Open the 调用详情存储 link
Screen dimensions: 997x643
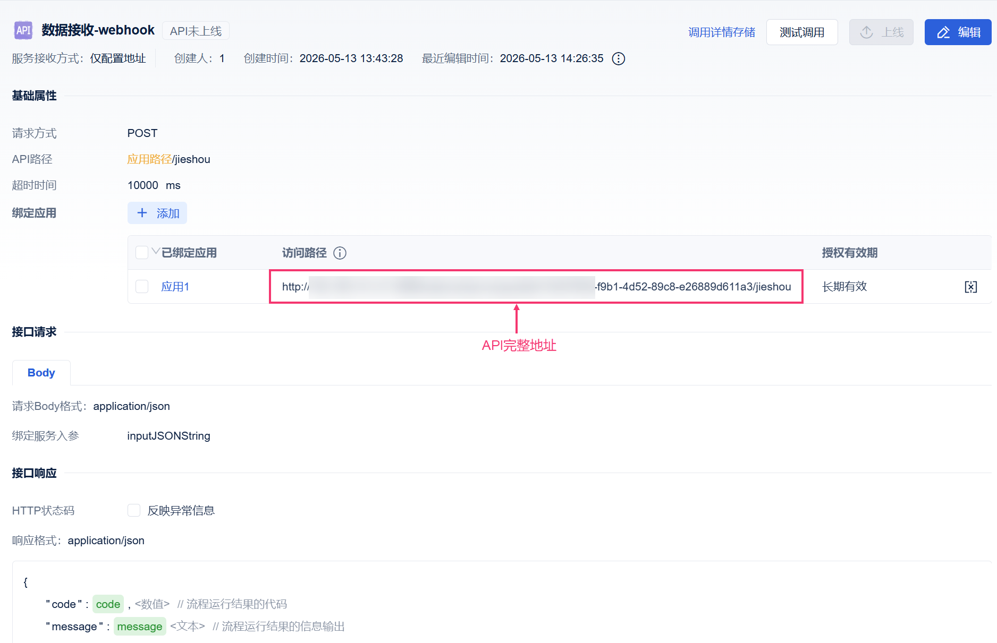(x=722, y=32)
